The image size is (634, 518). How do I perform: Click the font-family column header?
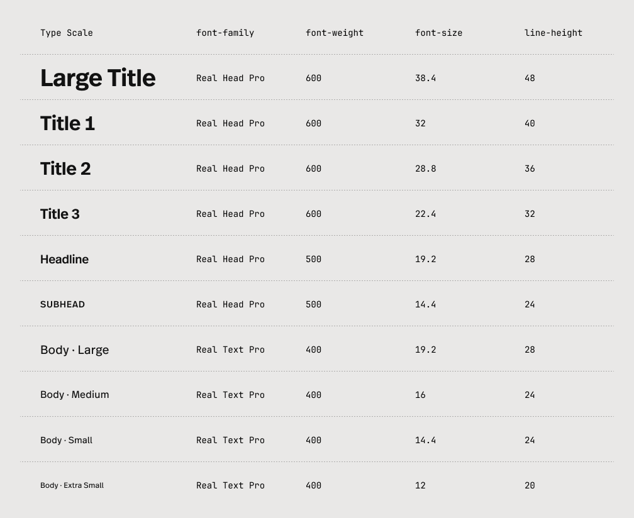(225, 33)
